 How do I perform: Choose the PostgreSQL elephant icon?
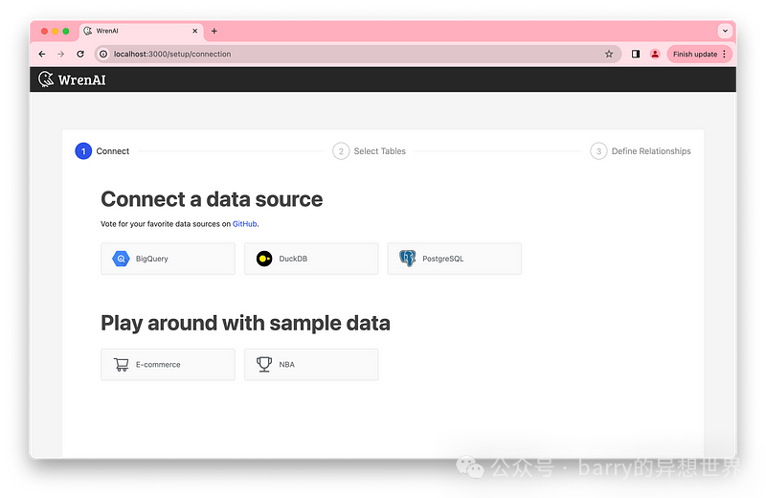[x=408, y=259]
